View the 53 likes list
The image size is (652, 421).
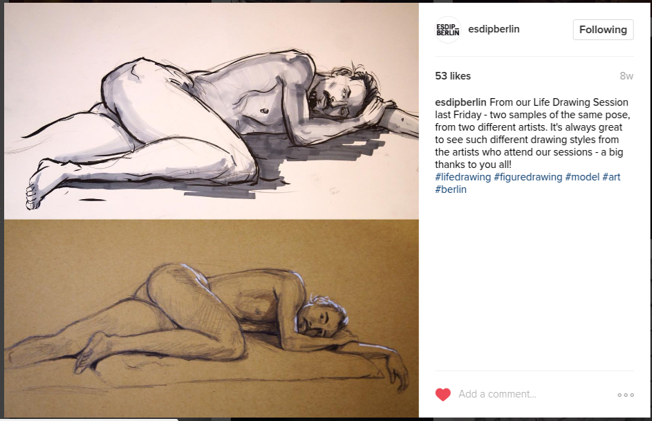click(x=453, y=76)
